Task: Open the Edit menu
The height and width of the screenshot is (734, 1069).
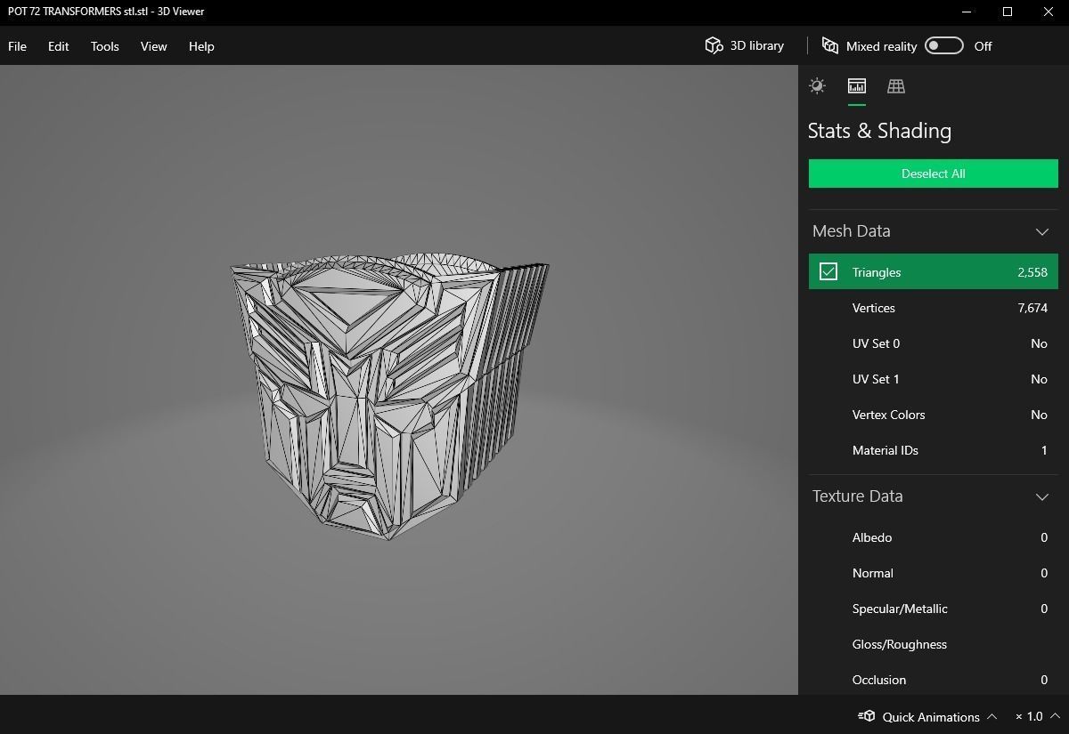Action: (x=59, y=46)
